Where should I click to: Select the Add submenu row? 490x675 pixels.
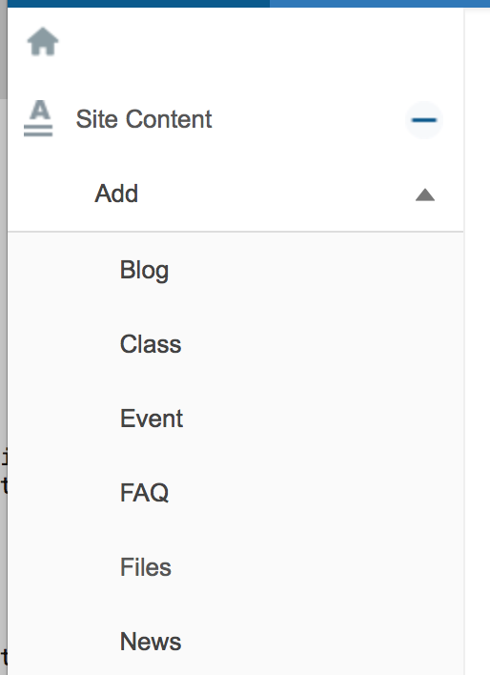pyautogui.click(x=235, y=194)
